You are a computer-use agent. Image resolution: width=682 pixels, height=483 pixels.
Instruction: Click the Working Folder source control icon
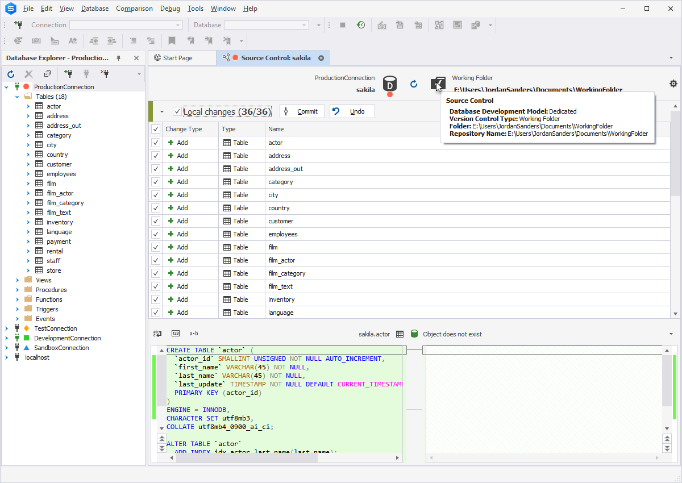click(438, 84)
